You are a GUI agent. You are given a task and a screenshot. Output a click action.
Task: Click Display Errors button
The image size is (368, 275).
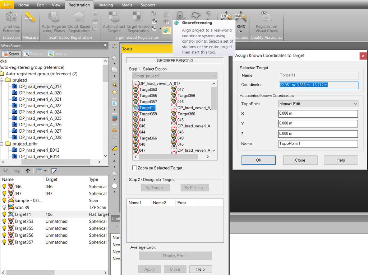(175, 256)
